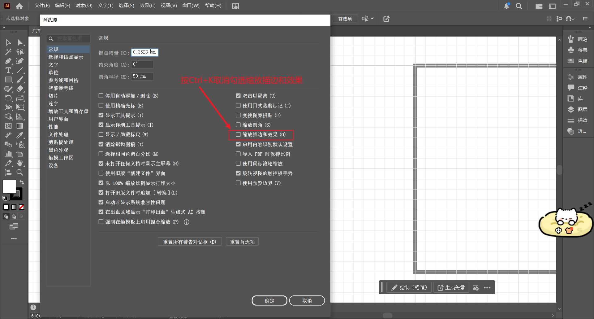
Task: Click the 搜索首选项 search field
Action: (x=68, y=39)
